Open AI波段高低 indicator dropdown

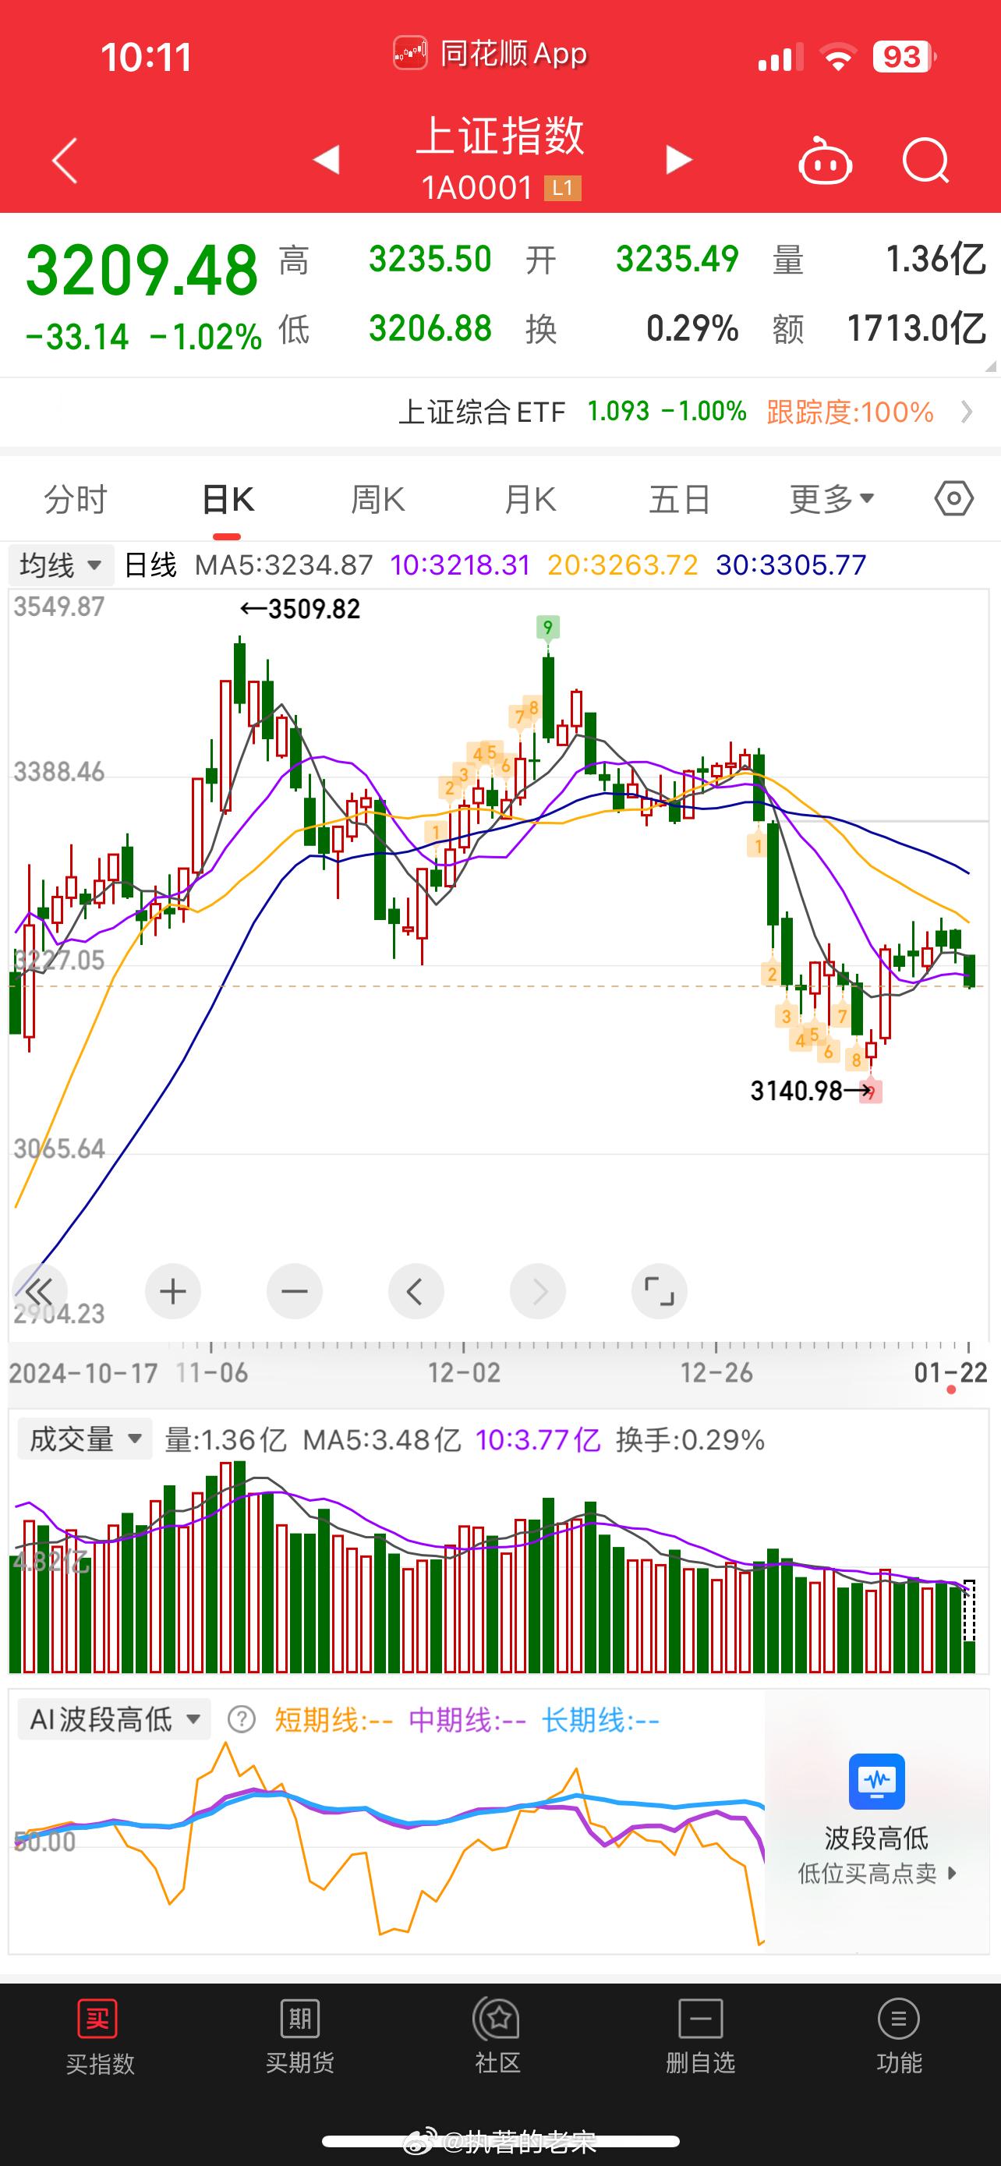pyautogui.click(x=115, y=1719)
